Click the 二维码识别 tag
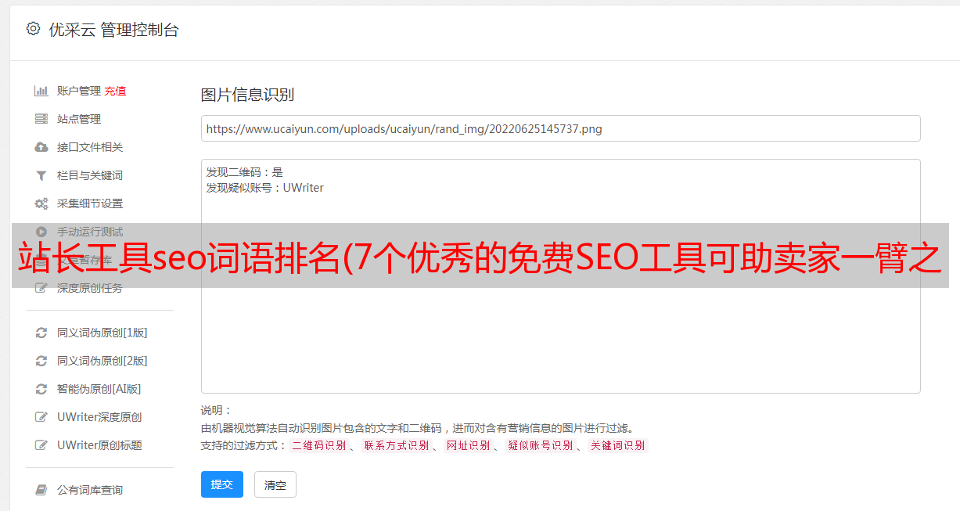The width and height of the screenshot is (960, 511). [x=318, y=445]
